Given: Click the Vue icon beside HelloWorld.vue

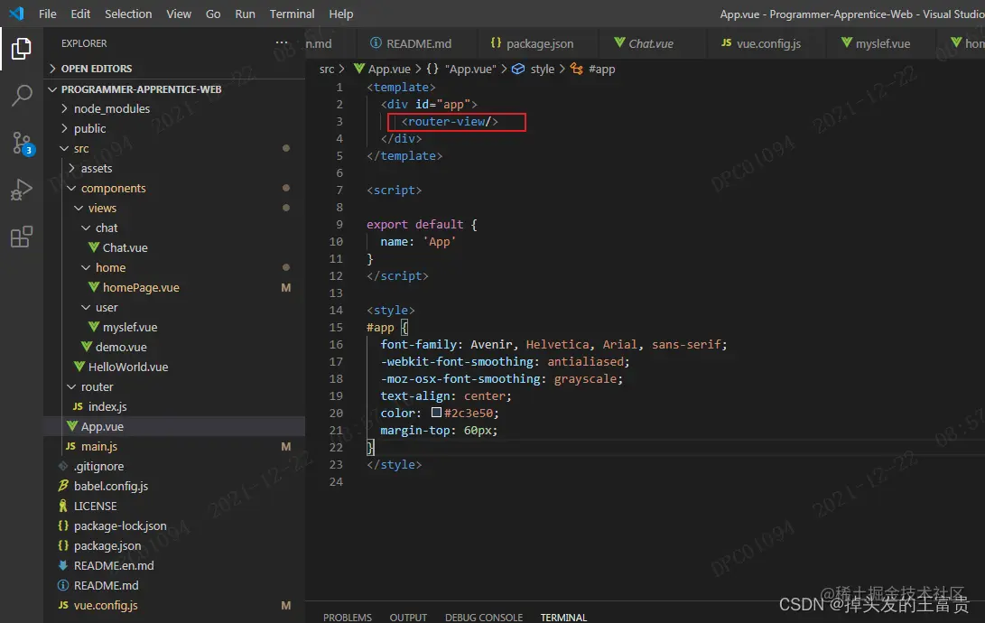Looking at the screenshot, I should tap(79, 367).
